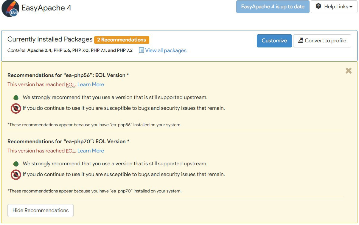The image size is (359, 225).
Task: Click the Hide Recommendations button
Action: [41, 210]
